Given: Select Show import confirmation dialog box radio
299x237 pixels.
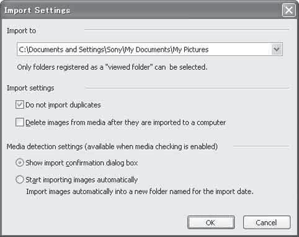Looking at the screenshot, I should 20,163.
